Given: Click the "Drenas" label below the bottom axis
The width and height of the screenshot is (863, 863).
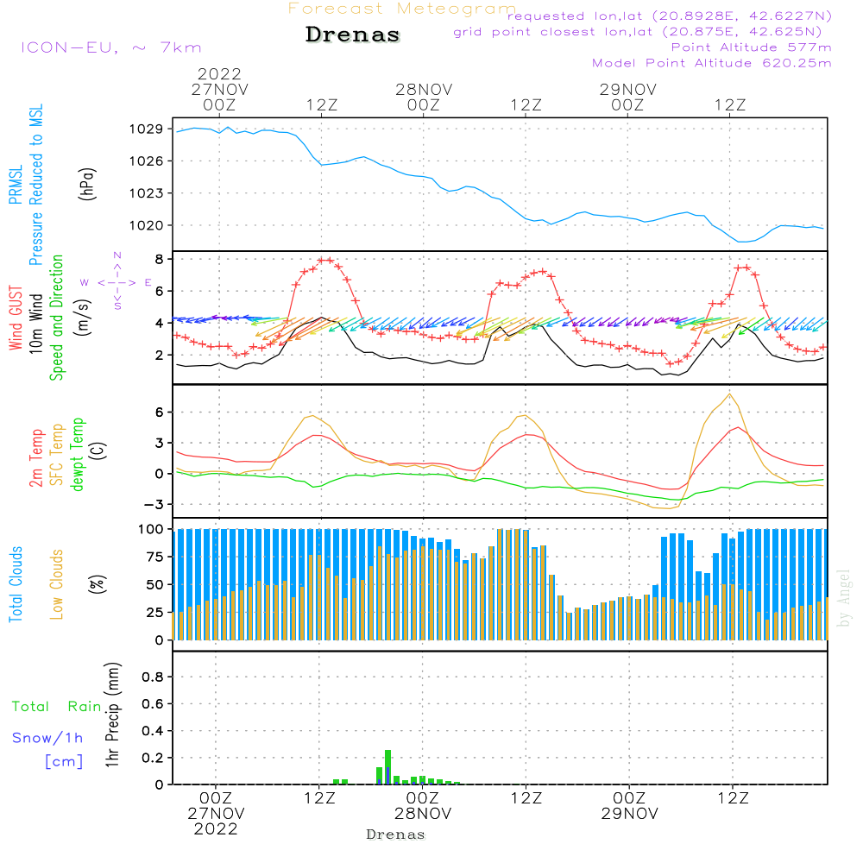Looking at the screenshot, I should pyautogui.click(x=396, y=835).
